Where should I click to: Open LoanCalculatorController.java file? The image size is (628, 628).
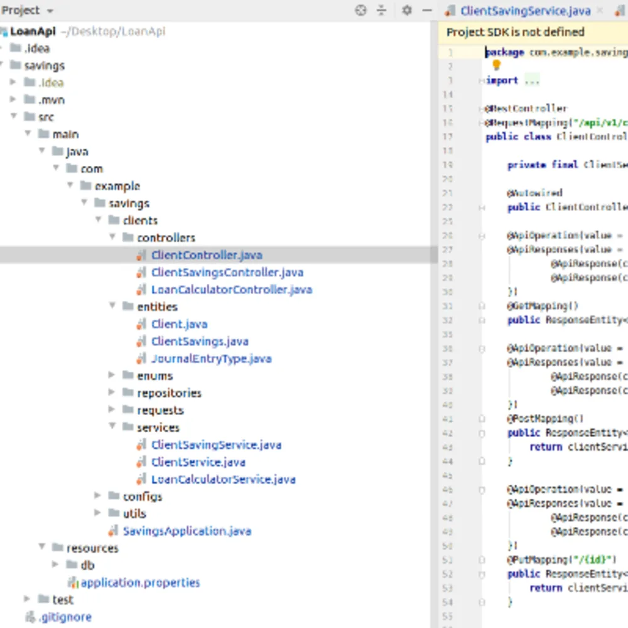232,290
